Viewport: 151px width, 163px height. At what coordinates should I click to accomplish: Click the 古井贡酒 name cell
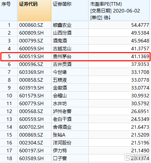(70, 64)
